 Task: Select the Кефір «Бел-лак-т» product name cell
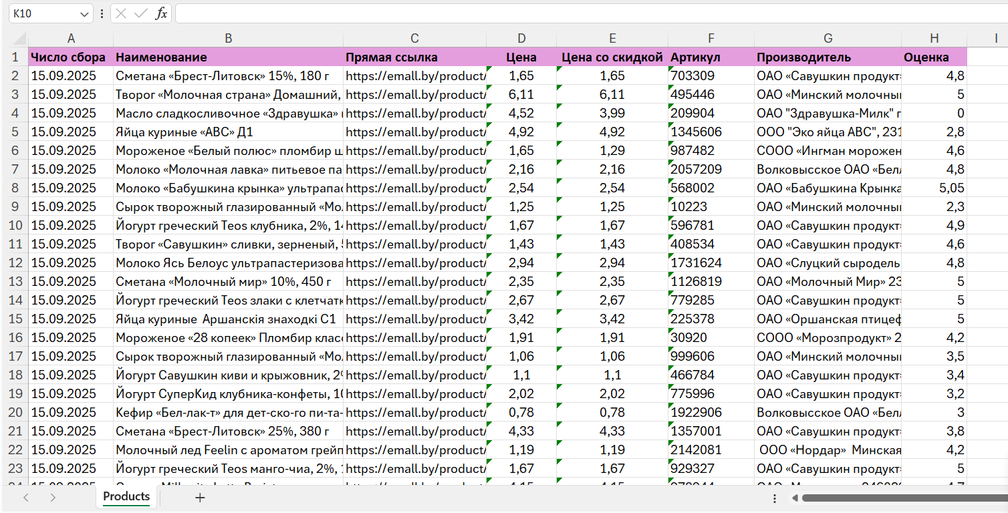tap(229, 412)
